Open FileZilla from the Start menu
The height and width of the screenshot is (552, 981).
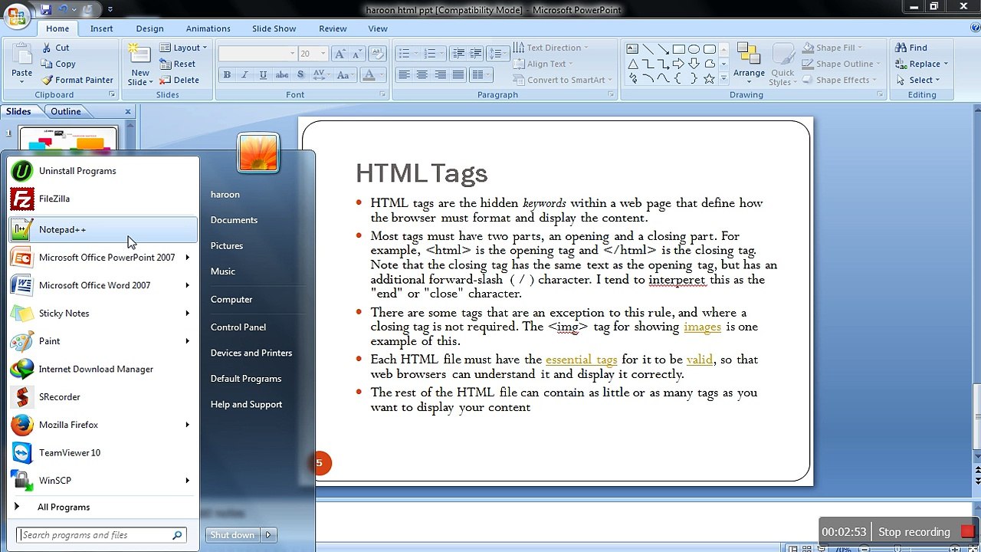pyautogui.click(x=103, y=199)
